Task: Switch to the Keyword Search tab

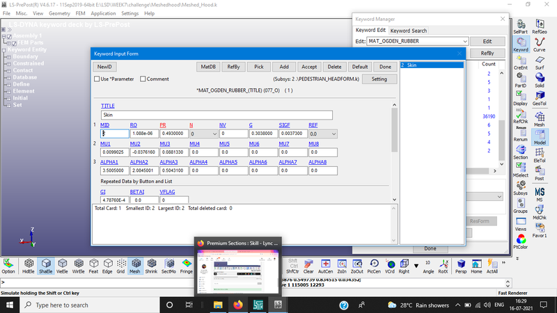Action: [408, 31]
